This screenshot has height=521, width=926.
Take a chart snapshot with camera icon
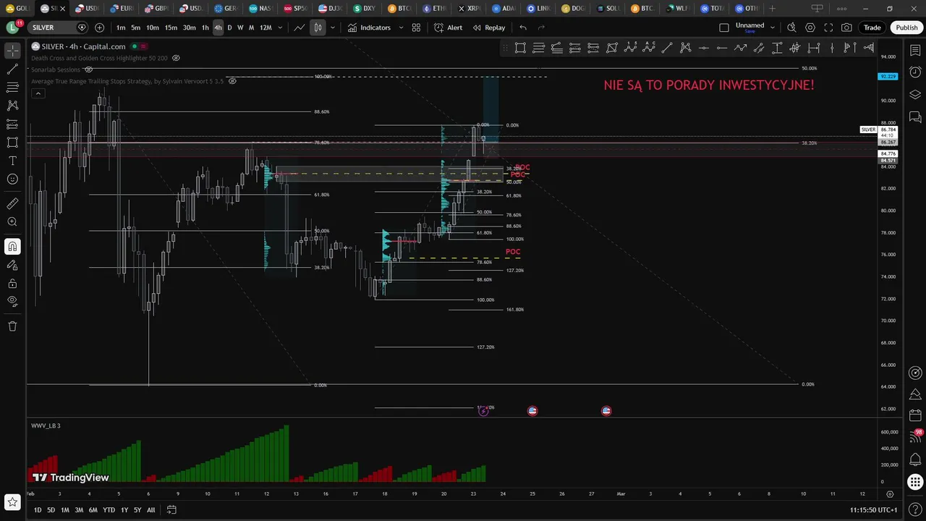click(x=847, y=27)
